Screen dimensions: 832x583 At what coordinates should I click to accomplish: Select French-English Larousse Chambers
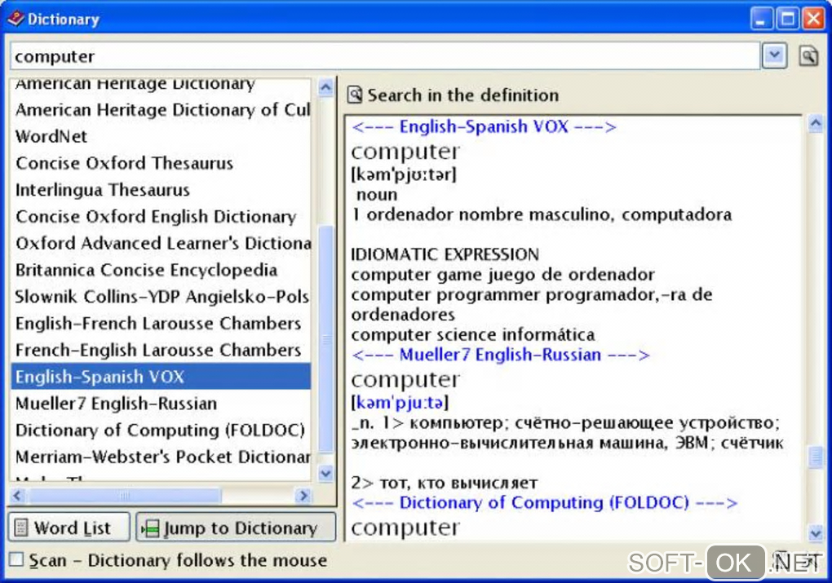[x=160, y=350]
